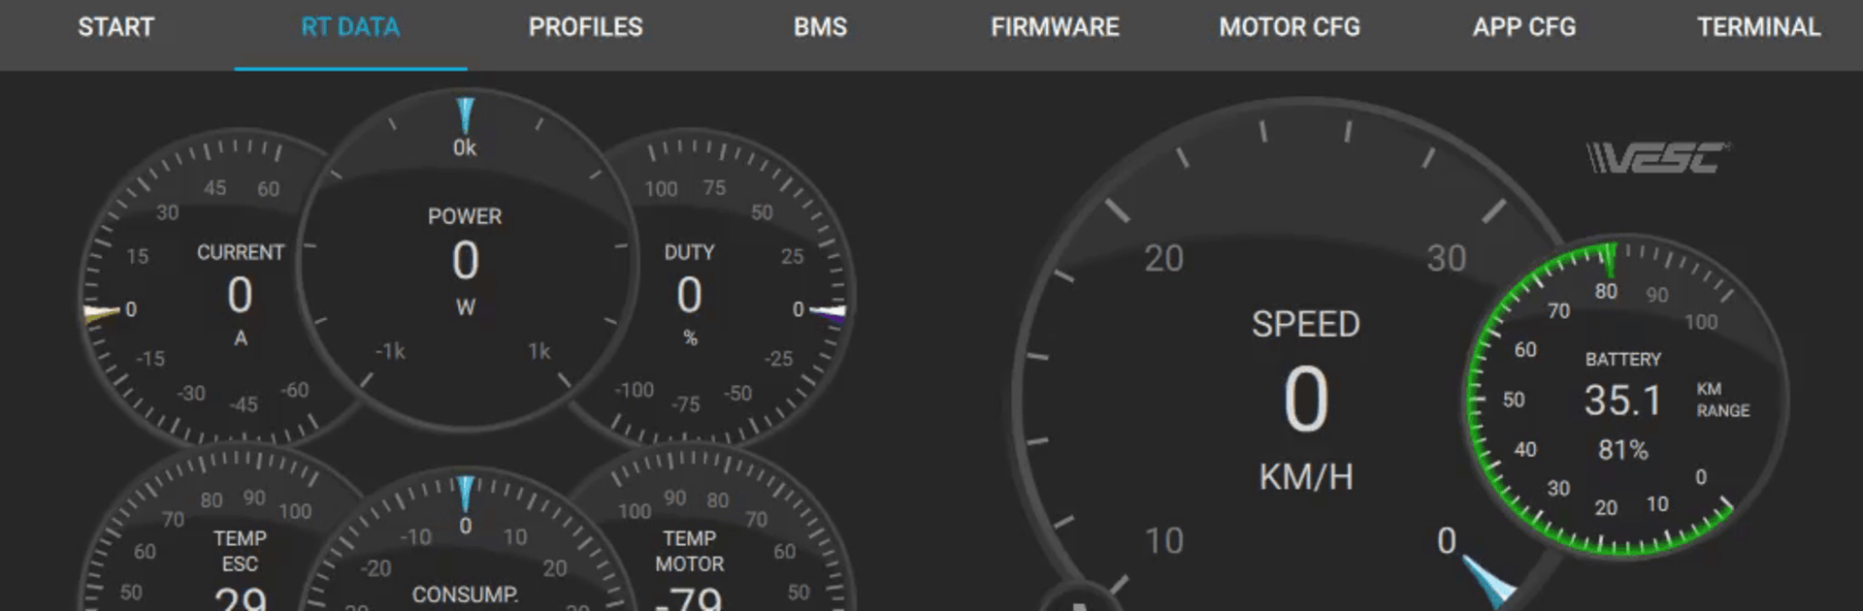Screen dimensions: 1863x611
Task: Click the DUTY gauge reading
Action: [x=689, y=295]
